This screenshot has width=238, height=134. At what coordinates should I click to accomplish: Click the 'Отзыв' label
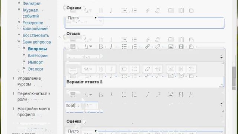click(73, 33)
